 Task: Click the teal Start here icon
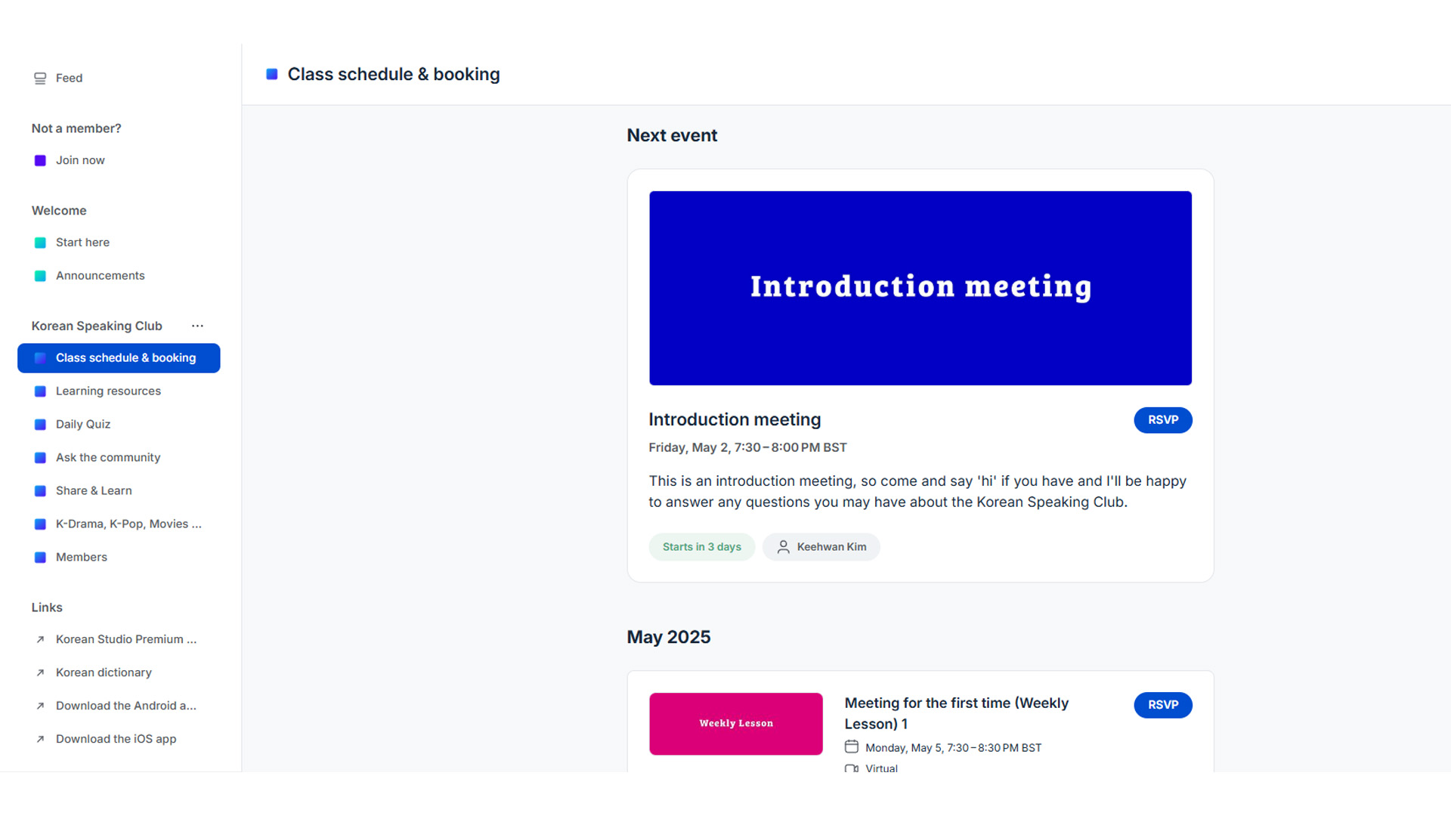pyautogui.click(x=40, y=243)
